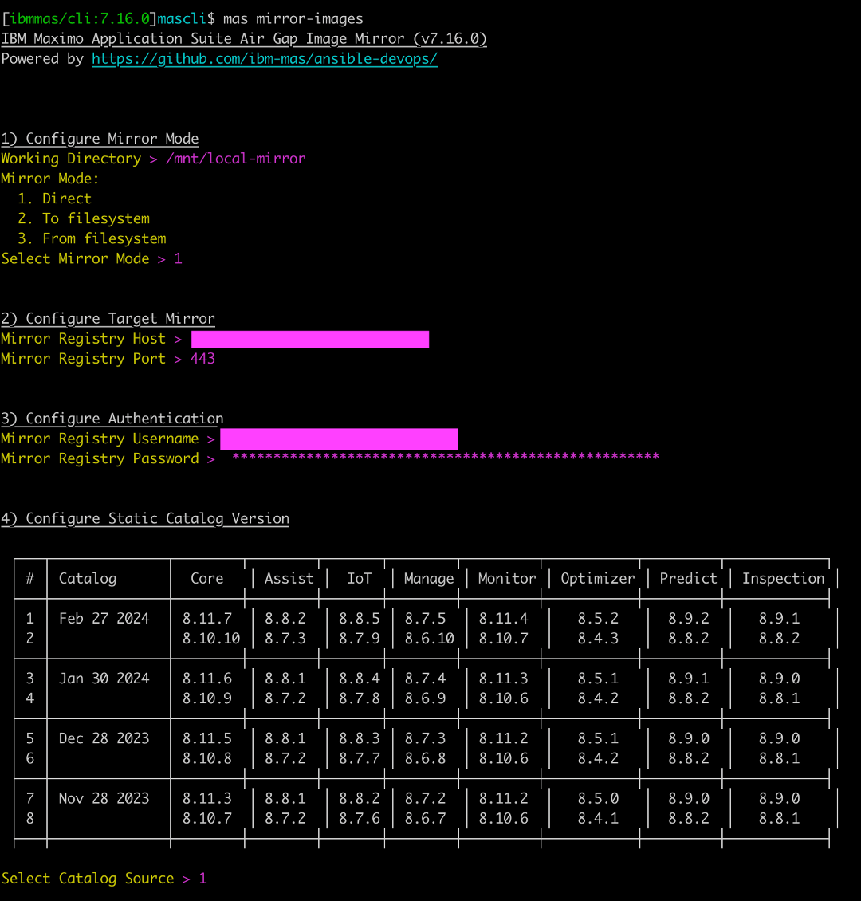Image resolution: width=861 pixels, height=901 pixels.
Task: Click Predict version '8.9.2'
Action: (x=689, y=618)
